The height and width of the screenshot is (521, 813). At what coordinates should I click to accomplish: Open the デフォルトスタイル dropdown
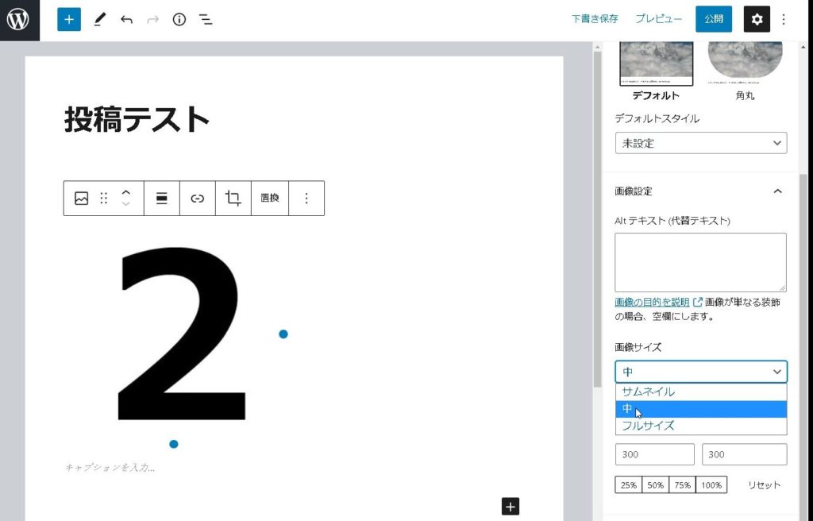tap(700, 143)
